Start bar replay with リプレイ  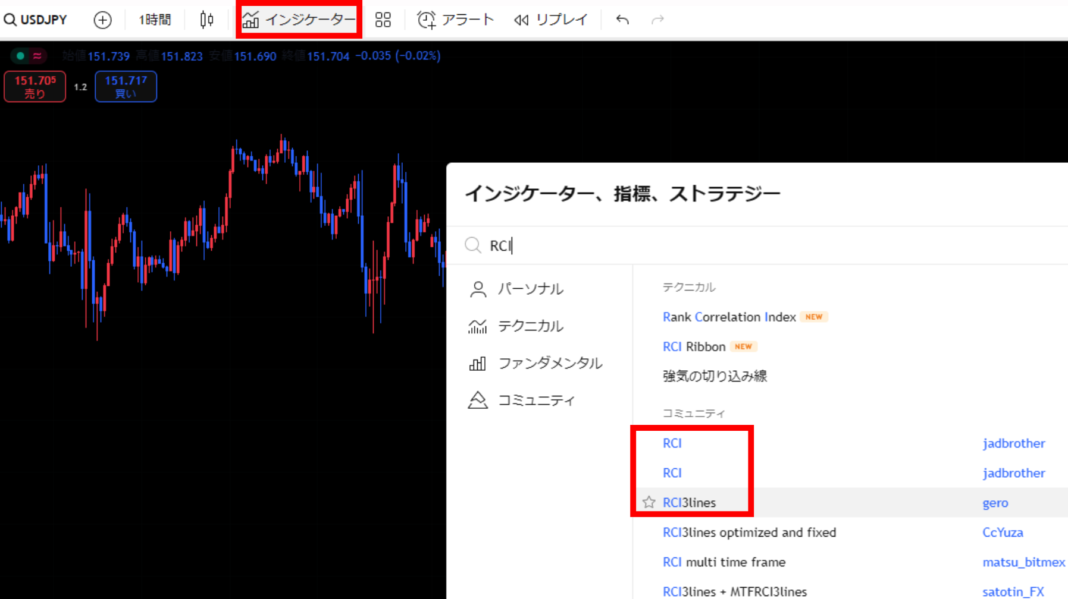[x=551, y=20]
